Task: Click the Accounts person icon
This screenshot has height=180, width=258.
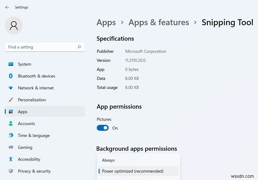Action: pos(11,123)
